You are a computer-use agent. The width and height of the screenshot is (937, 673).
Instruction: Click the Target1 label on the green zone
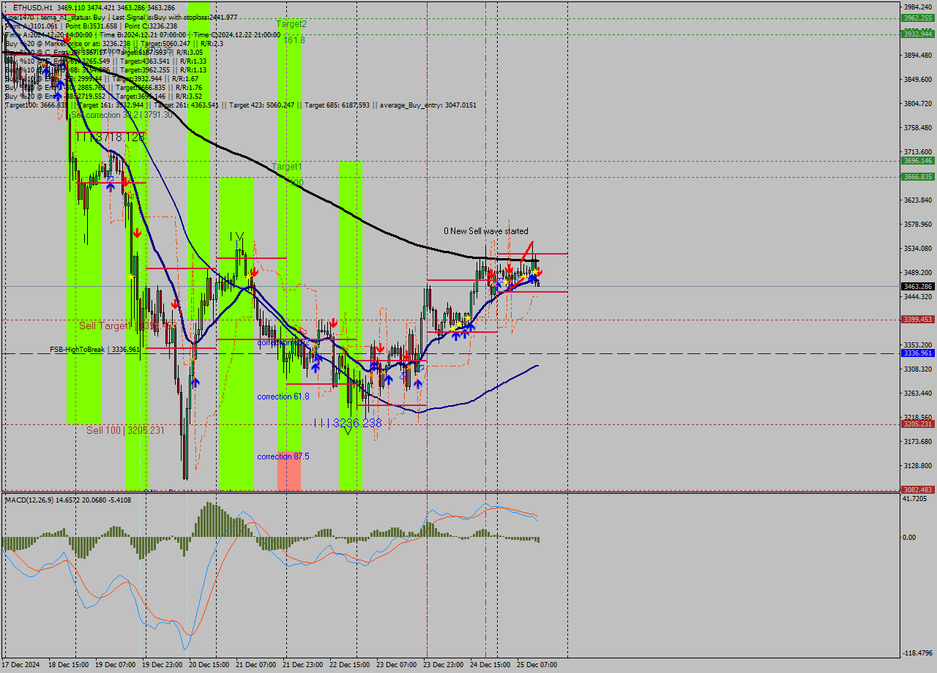click(287, 167)
